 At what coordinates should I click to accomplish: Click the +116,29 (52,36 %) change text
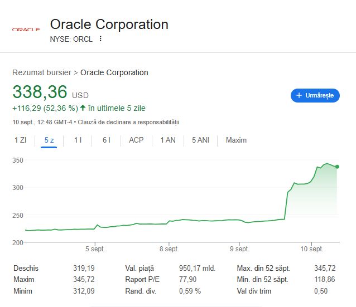coord(45,109)
